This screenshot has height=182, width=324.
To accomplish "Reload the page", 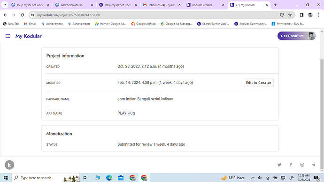I will coord(23,15).
